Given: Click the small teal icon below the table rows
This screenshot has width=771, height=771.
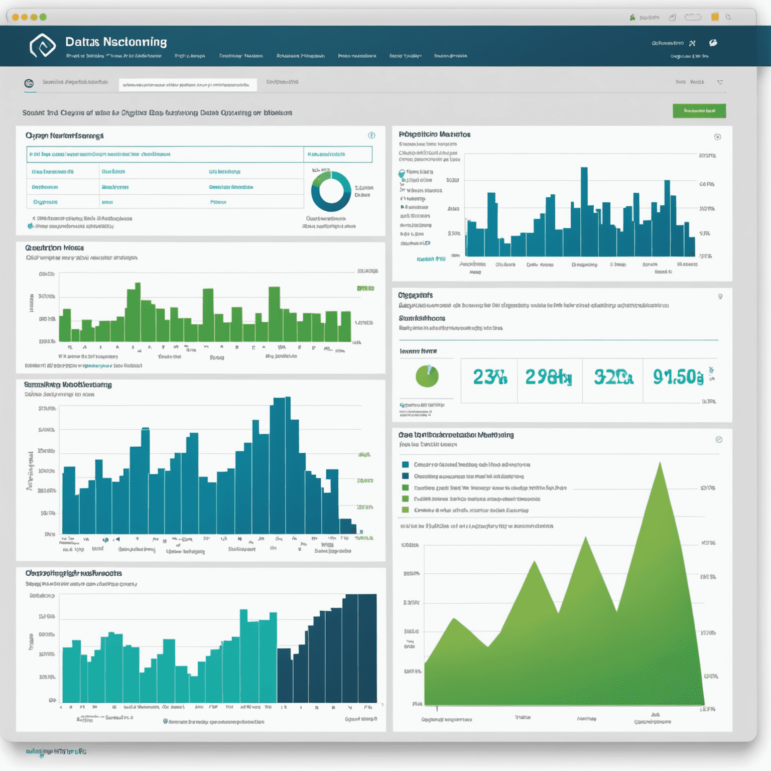Looking at the screenshot, I should point(31,226).
